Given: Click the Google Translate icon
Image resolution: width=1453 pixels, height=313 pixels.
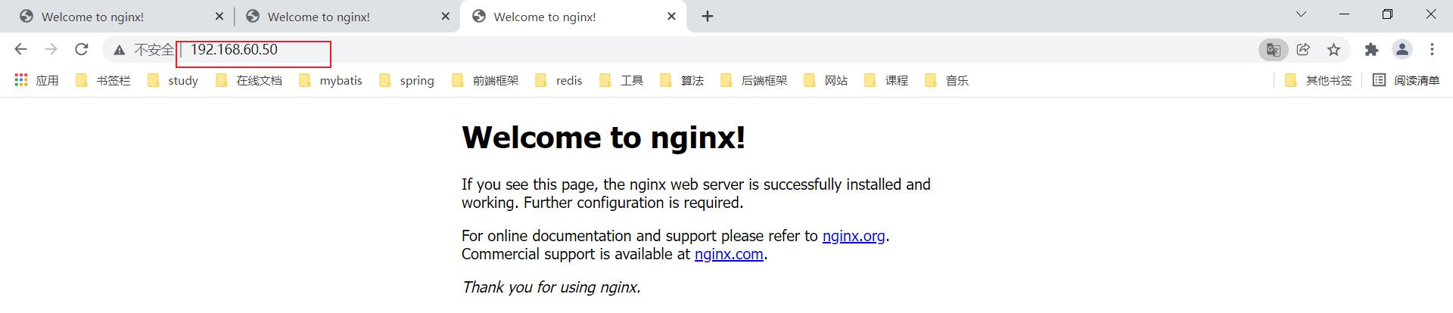Looking at the screenshot, I should tap(1273, 50).
